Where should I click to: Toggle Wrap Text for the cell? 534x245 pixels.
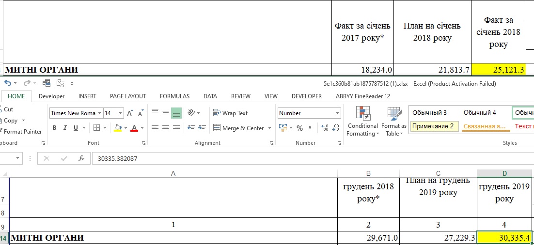(x=230, y=113)
